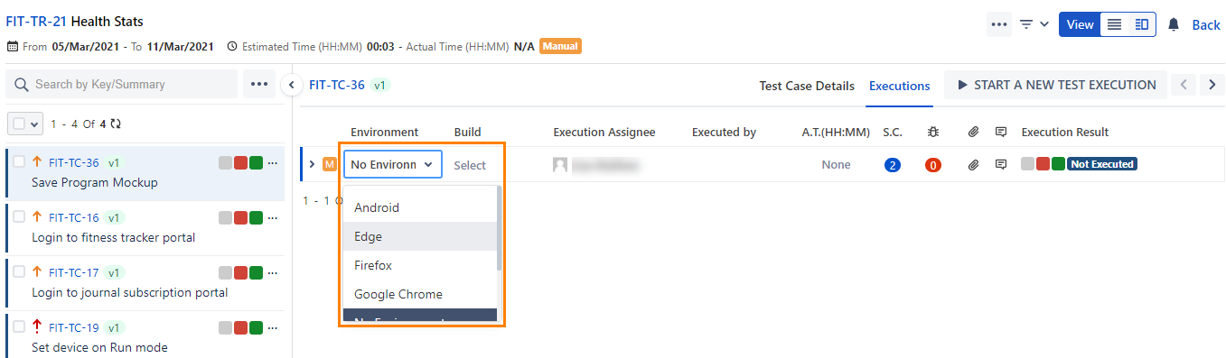1226x358 pixels.
Task: Toggle the select-all test cases checkbox
Action: coord(18,124)
